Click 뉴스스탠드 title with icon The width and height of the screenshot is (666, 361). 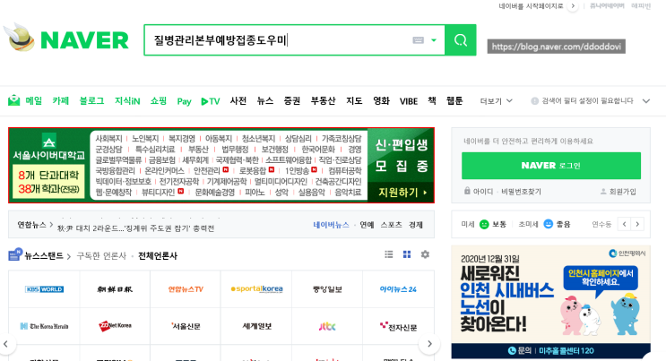39,254
